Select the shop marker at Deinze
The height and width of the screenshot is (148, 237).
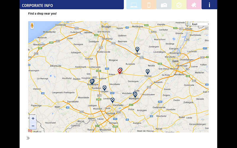click(x=148, y=72)
